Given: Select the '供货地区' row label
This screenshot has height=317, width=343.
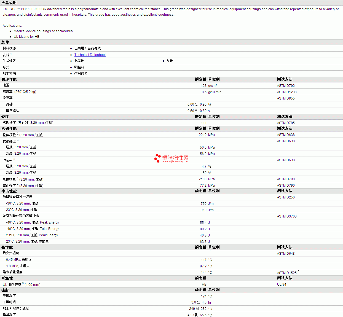Looking at the screenshot, I should [x=9, y=61].
